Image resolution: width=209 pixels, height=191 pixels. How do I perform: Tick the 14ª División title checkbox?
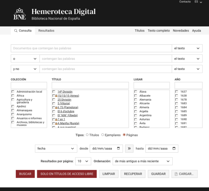(x=54, y=92)
